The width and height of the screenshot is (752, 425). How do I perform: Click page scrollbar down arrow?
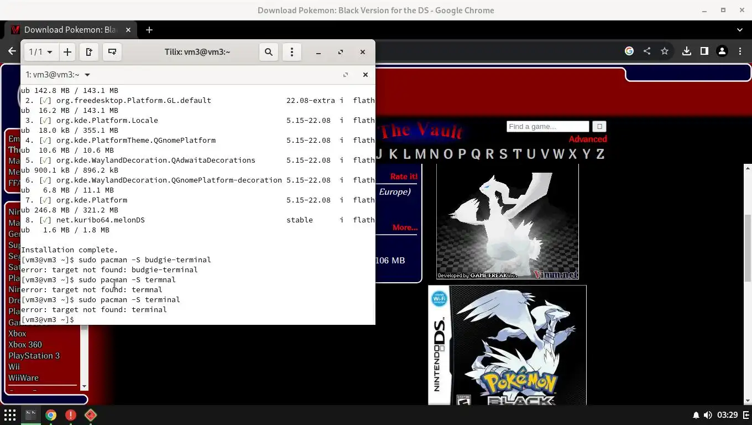tap(748, 401)
